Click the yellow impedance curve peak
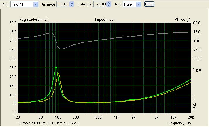This screenshot has height=127, width=209. click(58, 73)
